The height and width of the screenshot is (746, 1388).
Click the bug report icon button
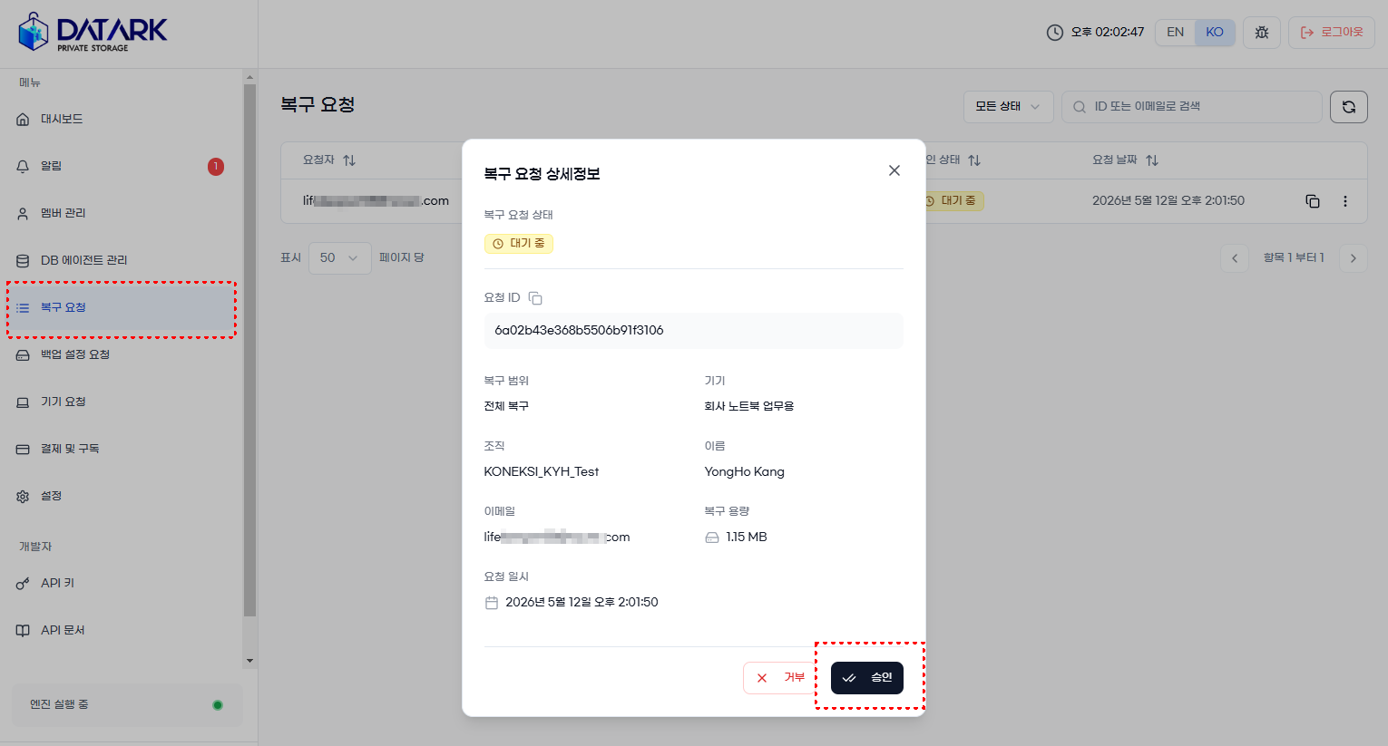click(x=1262, y=32)
